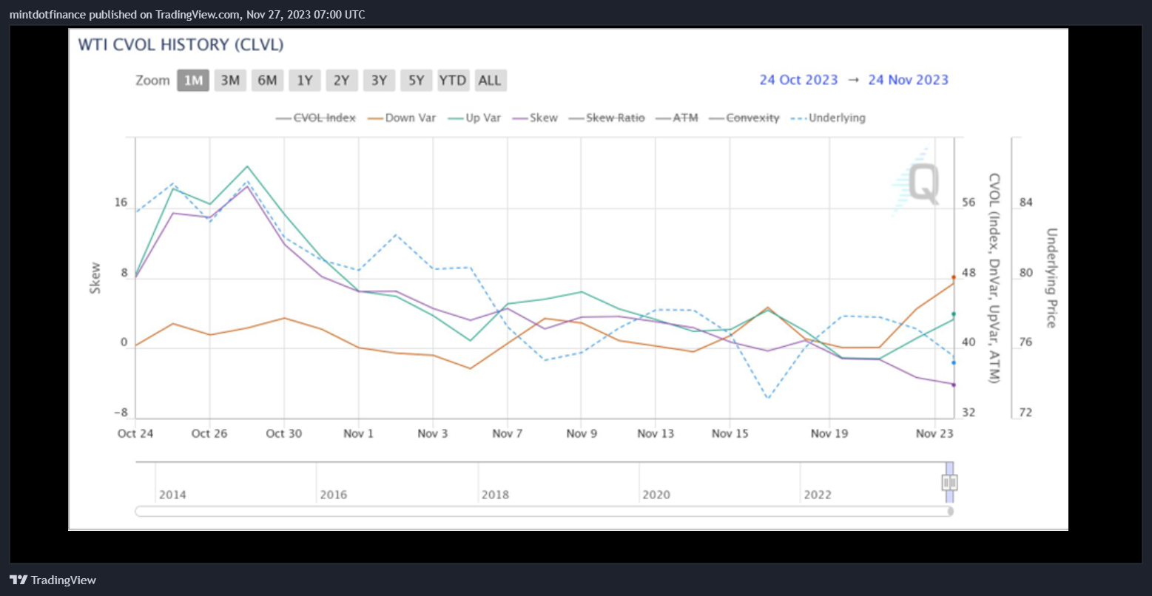1152x596 pixels.
Task: Choose the 3Y zoom button
Action: (379, 81)
